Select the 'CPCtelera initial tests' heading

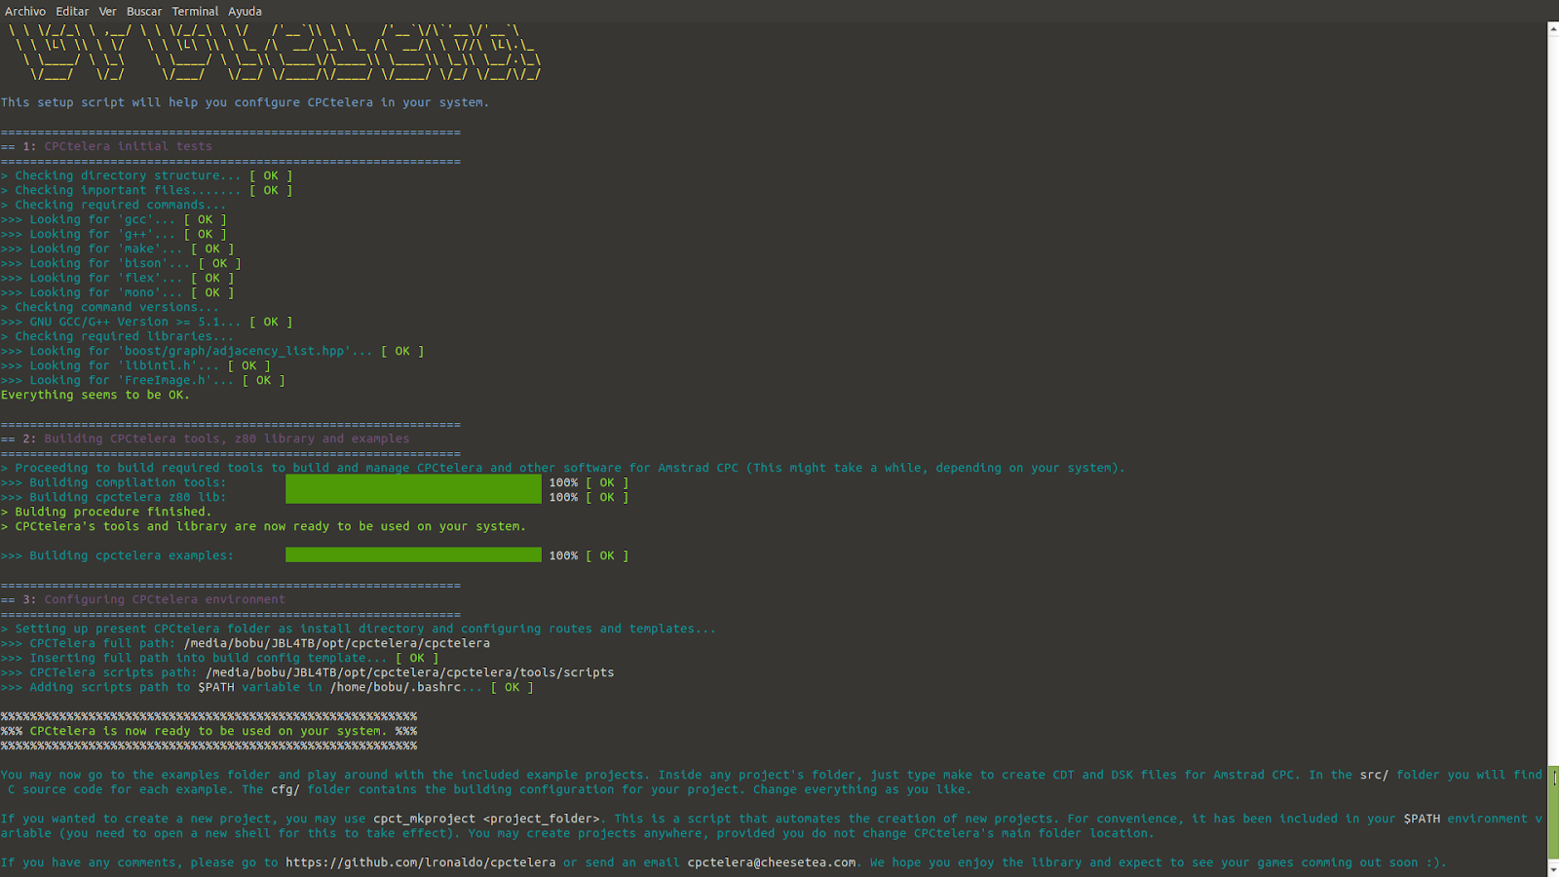pyautogui.click(x=128, y=146)
